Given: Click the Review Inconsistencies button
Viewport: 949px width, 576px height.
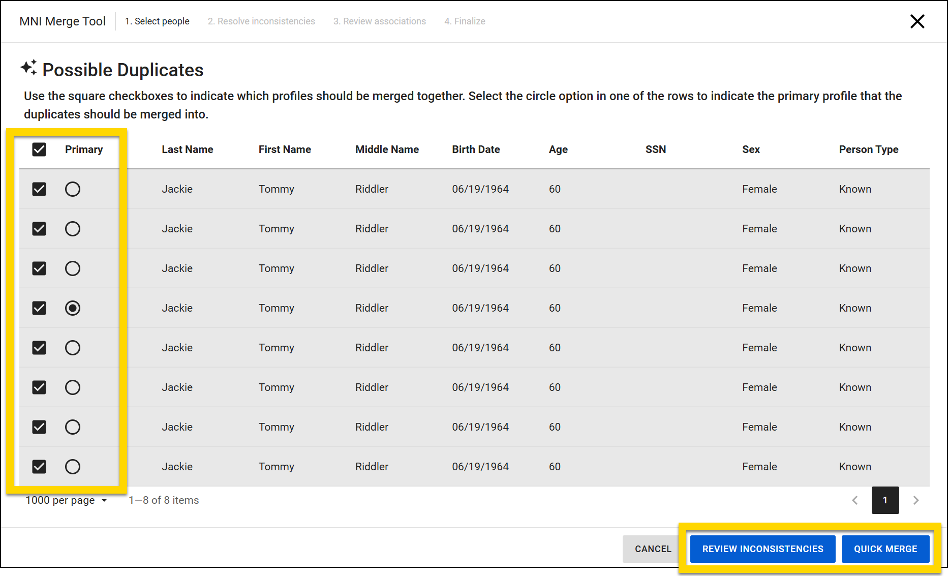Looking at the screenshot, I should click(x=762, y=549).
